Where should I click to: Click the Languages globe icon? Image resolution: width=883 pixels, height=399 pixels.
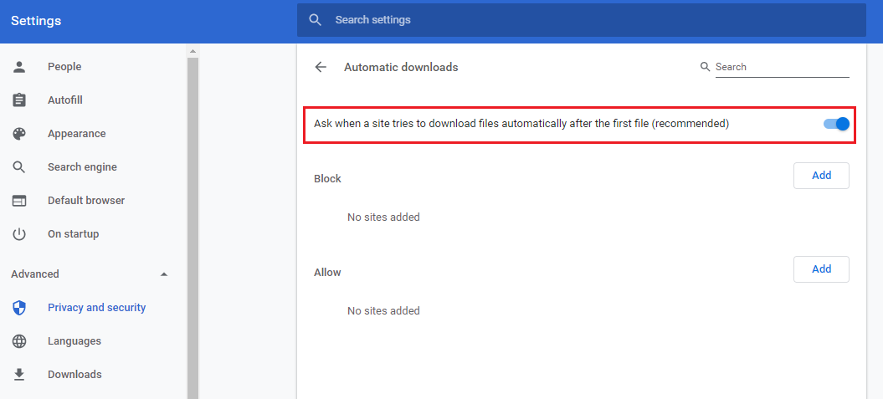click(x=19, y=341)
